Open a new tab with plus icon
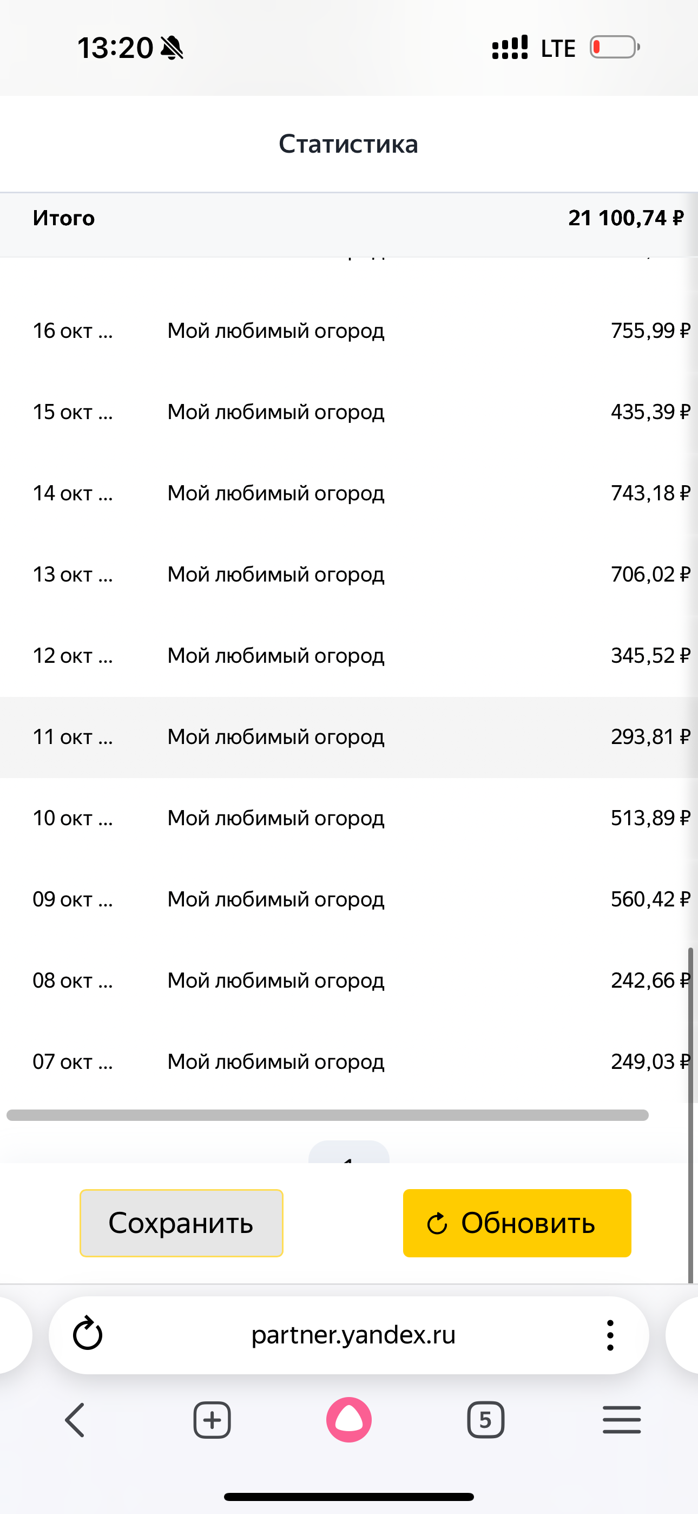 click(212, 1420)
